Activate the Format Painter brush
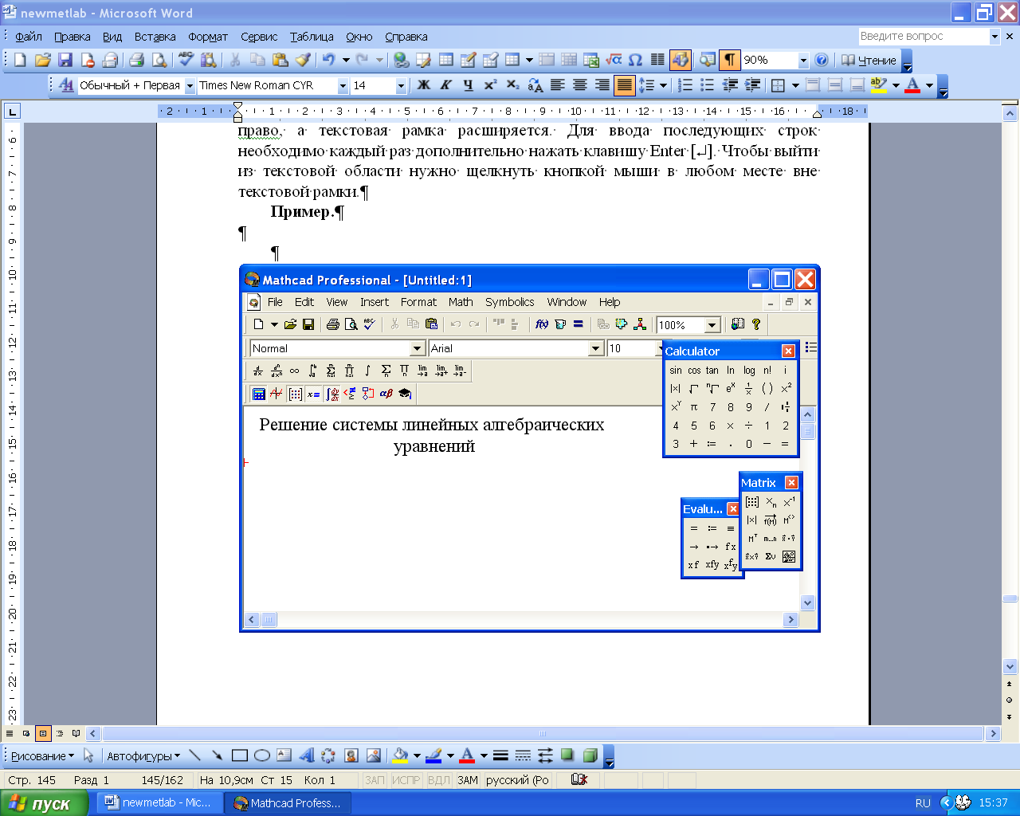1020x816 pixels. [x=303, y=60]
